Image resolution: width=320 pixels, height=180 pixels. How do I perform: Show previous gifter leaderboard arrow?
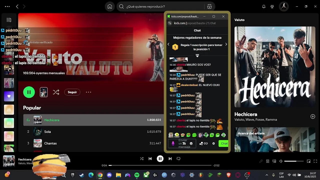click(168, 44)
